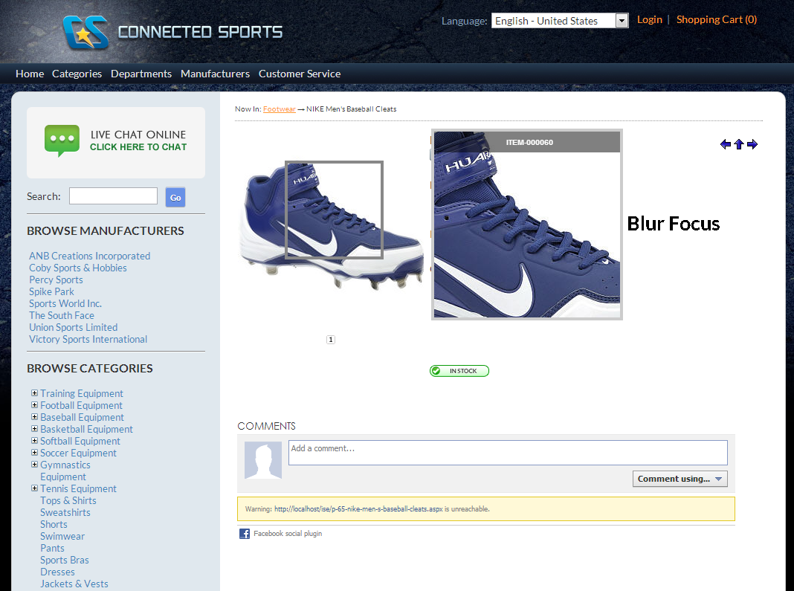Open the Football Equipment category link
Viewport: 794px width, 591px height.
point(81,405)
